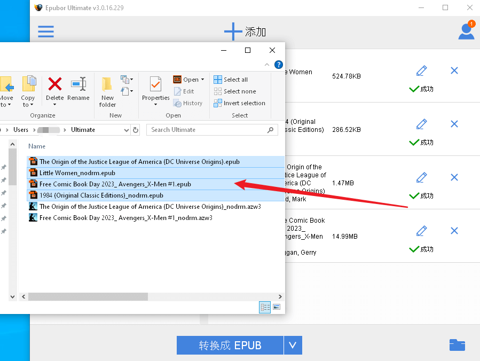The height and width of the screenshot is (361, 480).
Task: Click the horizontal scrollbar thumb in file list
Action: pyautogui.click(x=88, y=296)
